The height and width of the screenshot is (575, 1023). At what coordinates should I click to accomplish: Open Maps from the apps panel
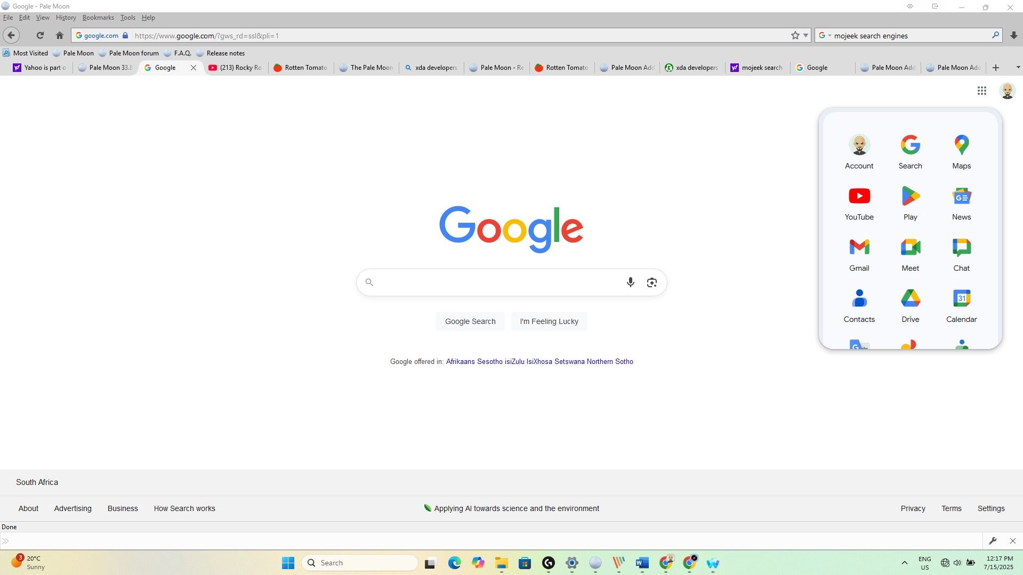(x=961, y=152)
